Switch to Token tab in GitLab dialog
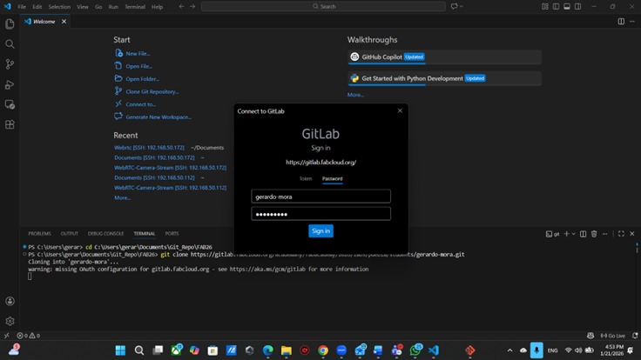This screenshot has height=360, width=641. click(x=306, y=179)
